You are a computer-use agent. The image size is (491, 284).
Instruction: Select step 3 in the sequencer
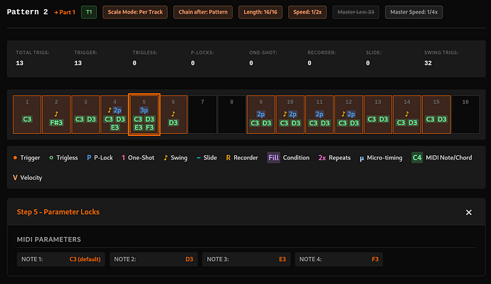(85, 115)
